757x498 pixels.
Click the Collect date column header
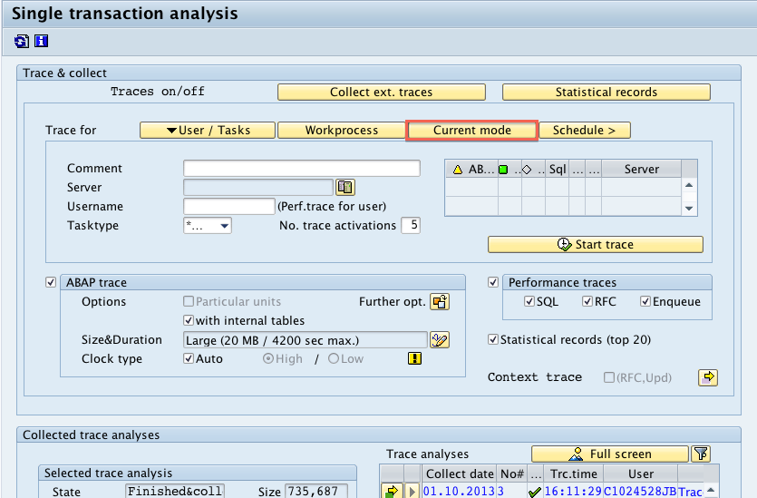point(460,474)
